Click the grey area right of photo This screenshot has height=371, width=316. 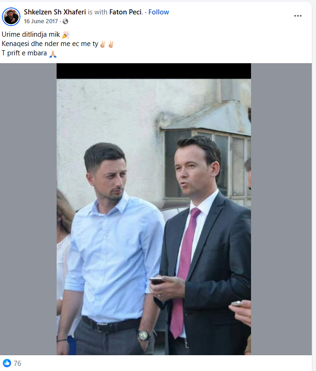(x=281, y=209)
